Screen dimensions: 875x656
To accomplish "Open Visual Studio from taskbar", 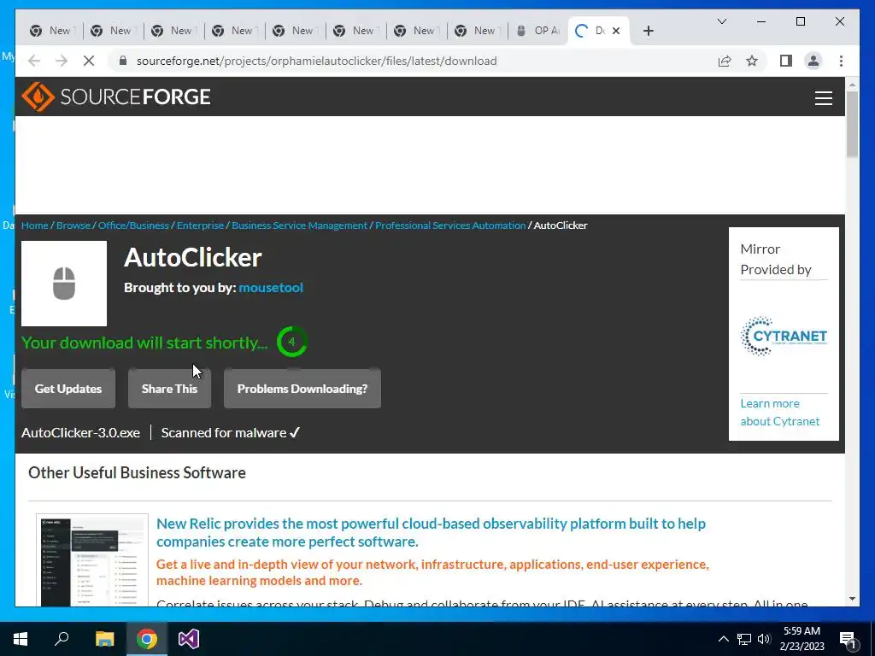I will (x=189, y=639).
